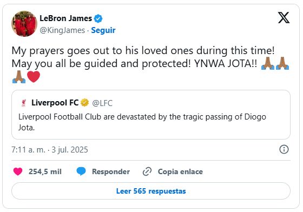Image resolution: width=303 pixels, height=212 pixels.
Task: Click the reply speech bubble icon
Action: click(x=81, y=171)
